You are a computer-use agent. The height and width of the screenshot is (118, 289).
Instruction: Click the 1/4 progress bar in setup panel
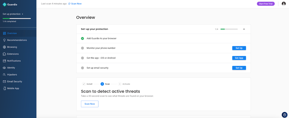229,29
